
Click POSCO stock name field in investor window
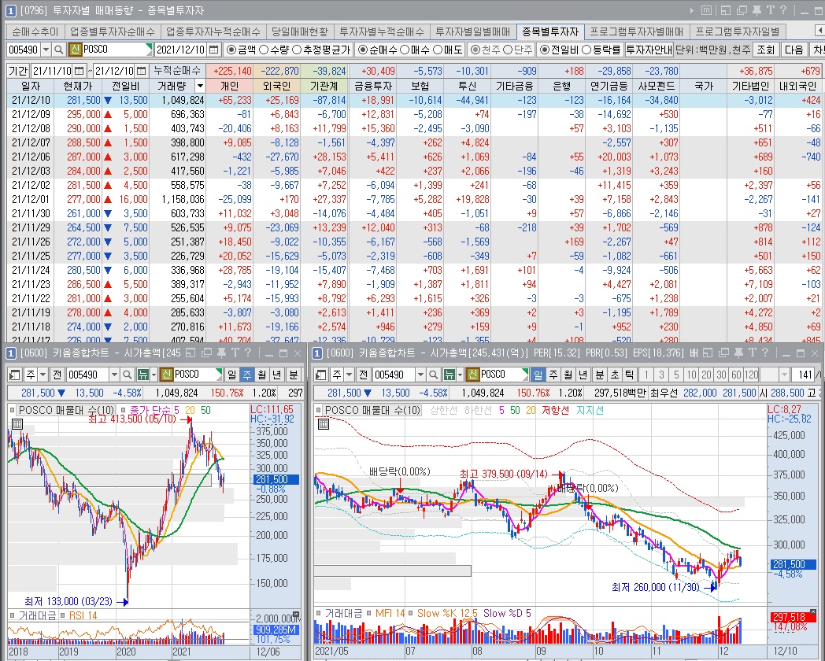click(117, 50)
